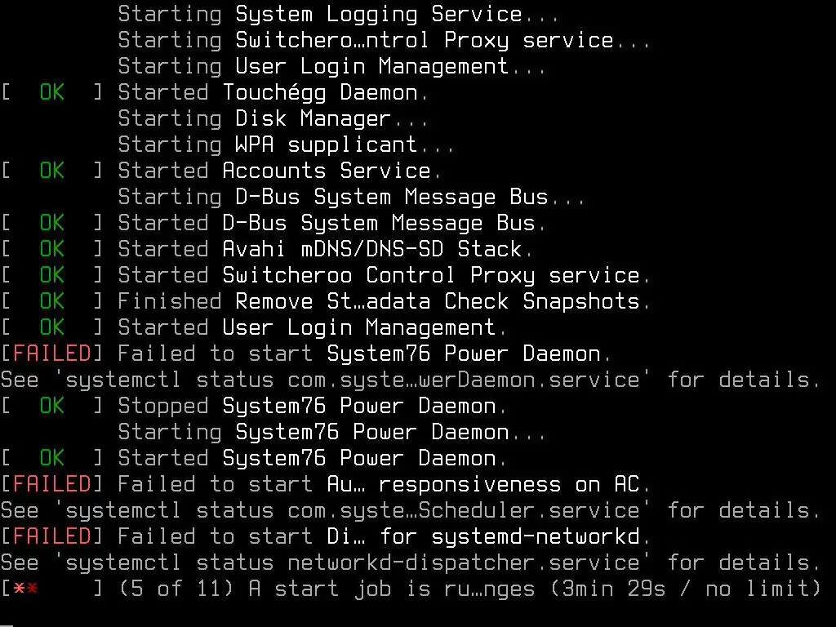Click the 'com.syste…Scheduler.service' status hint
This screenshot has height=627, width=836.
point(469,511)
